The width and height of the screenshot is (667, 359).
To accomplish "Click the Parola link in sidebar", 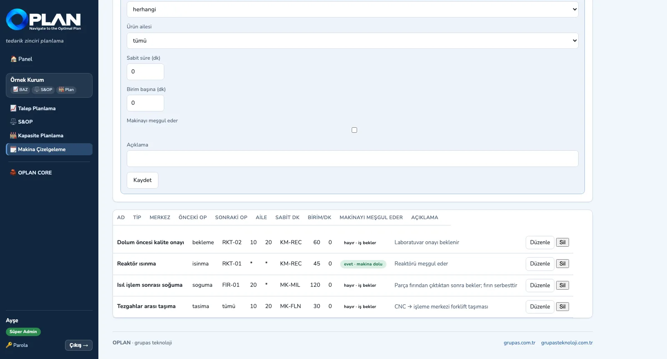I will (17, 345).
